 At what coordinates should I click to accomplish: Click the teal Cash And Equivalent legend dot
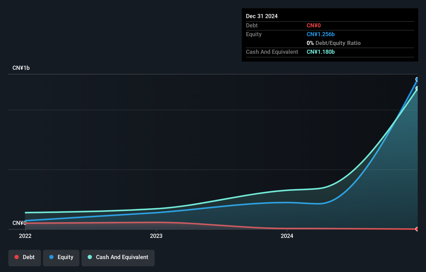[x=90, y=257]
